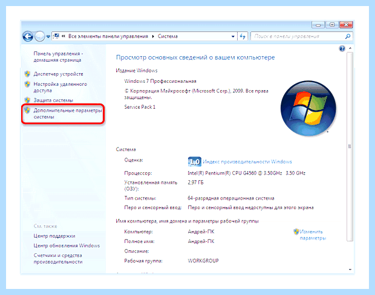
Task: Click the 1,0 performance rating badge
Action: tap(194, 162)
